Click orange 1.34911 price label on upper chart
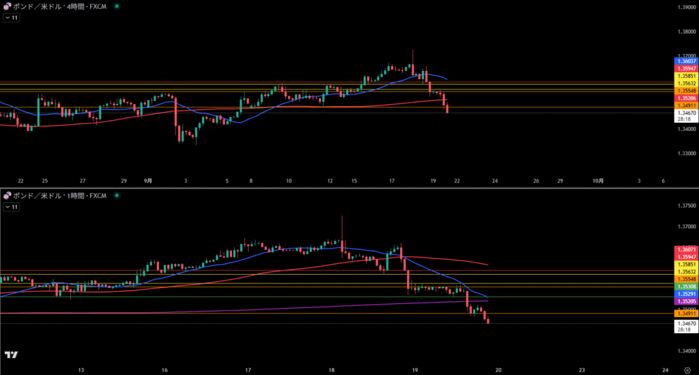699x375 pixels. tap(686, 106)
